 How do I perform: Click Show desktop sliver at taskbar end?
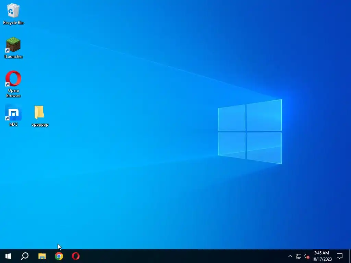[350, 256]
